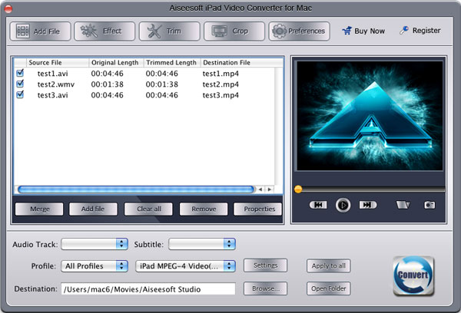Take a snapshot with the camera icon
Image resolution: width=461 pixels, height=313 pixels.
429,205
